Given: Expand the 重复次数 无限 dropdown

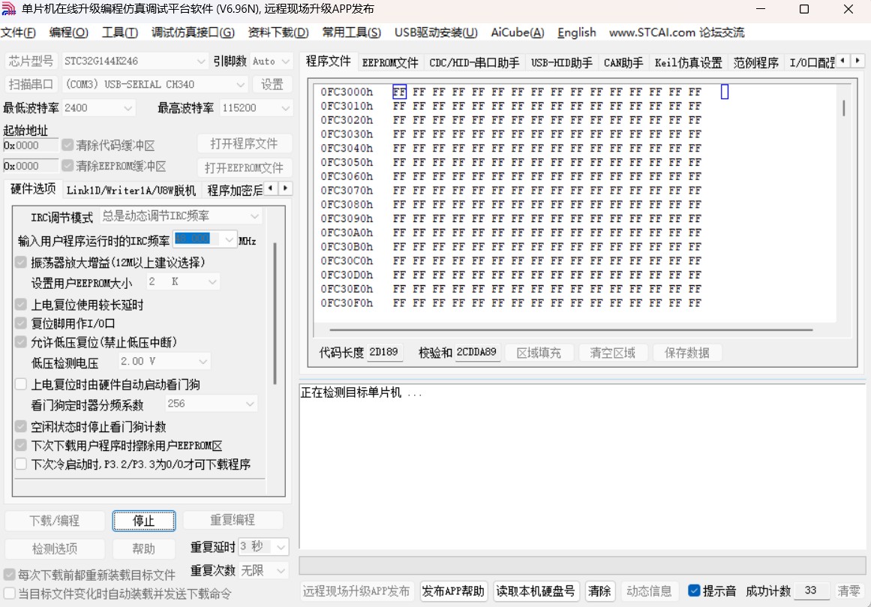Looking at the screenshot, I should 281,570.
